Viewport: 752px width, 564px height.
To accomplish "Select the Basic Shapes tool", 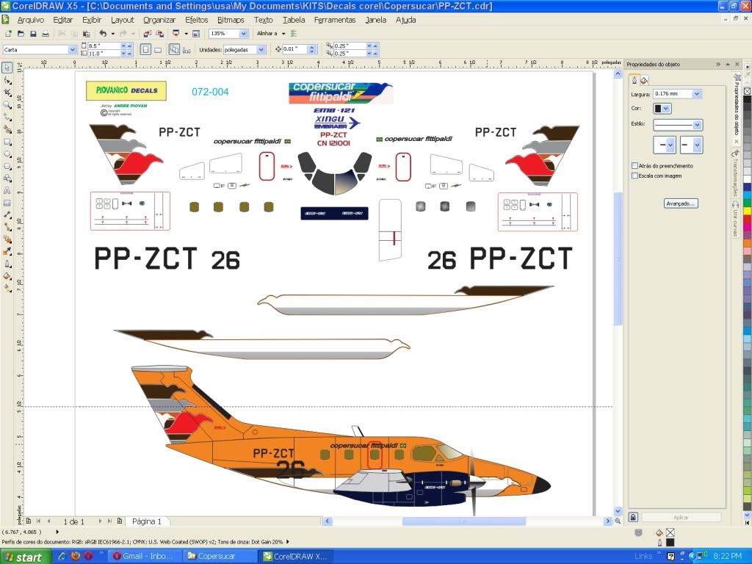I will tap(7, 178).
